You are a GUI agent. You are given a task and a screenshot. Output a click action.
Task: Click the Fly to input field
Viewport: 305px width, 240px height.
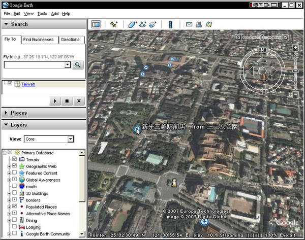35,64
